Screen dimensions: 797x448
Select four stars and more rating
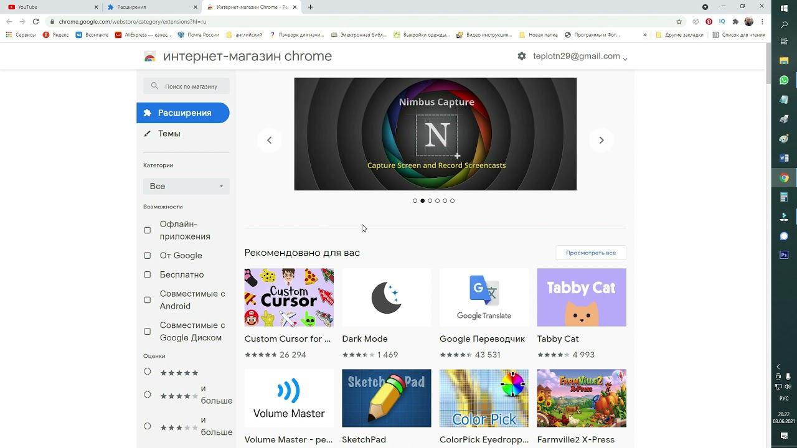click(148, 394)
